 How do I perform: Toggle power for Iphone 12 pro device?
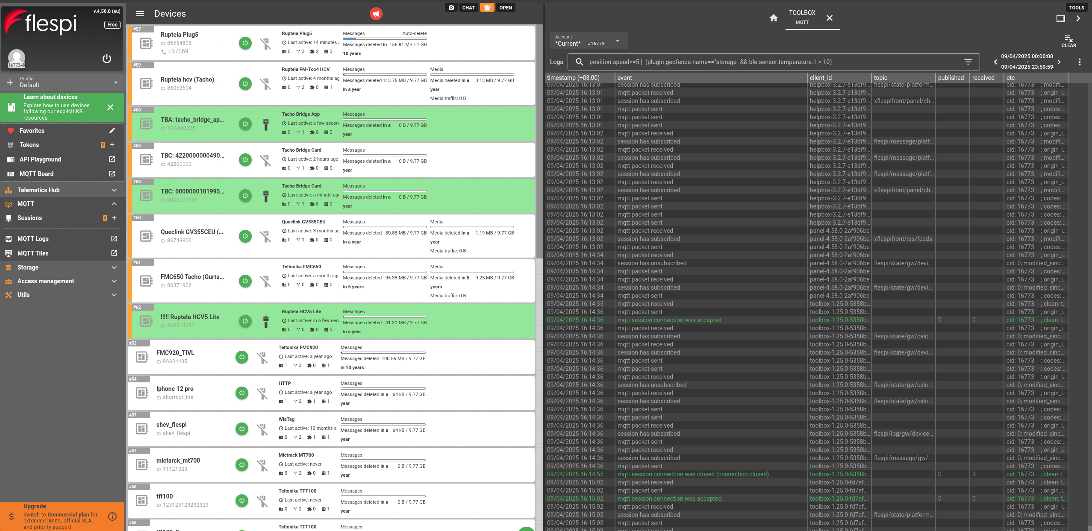(x=241, y=393)
